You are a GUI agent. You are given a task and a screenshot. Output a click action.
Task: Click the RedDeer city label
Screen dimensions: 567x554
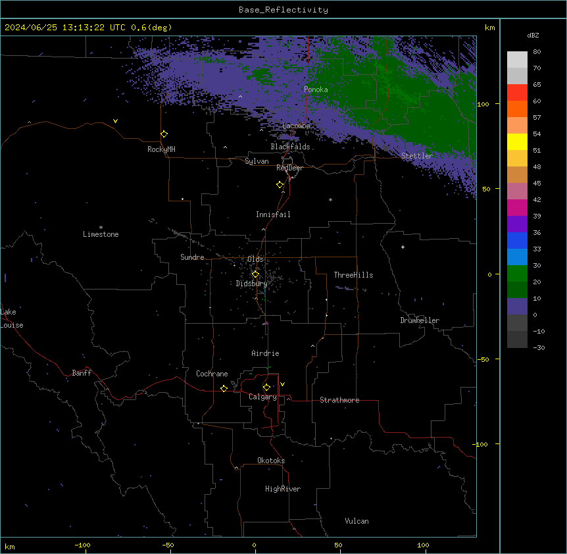[x=289, y=168]
